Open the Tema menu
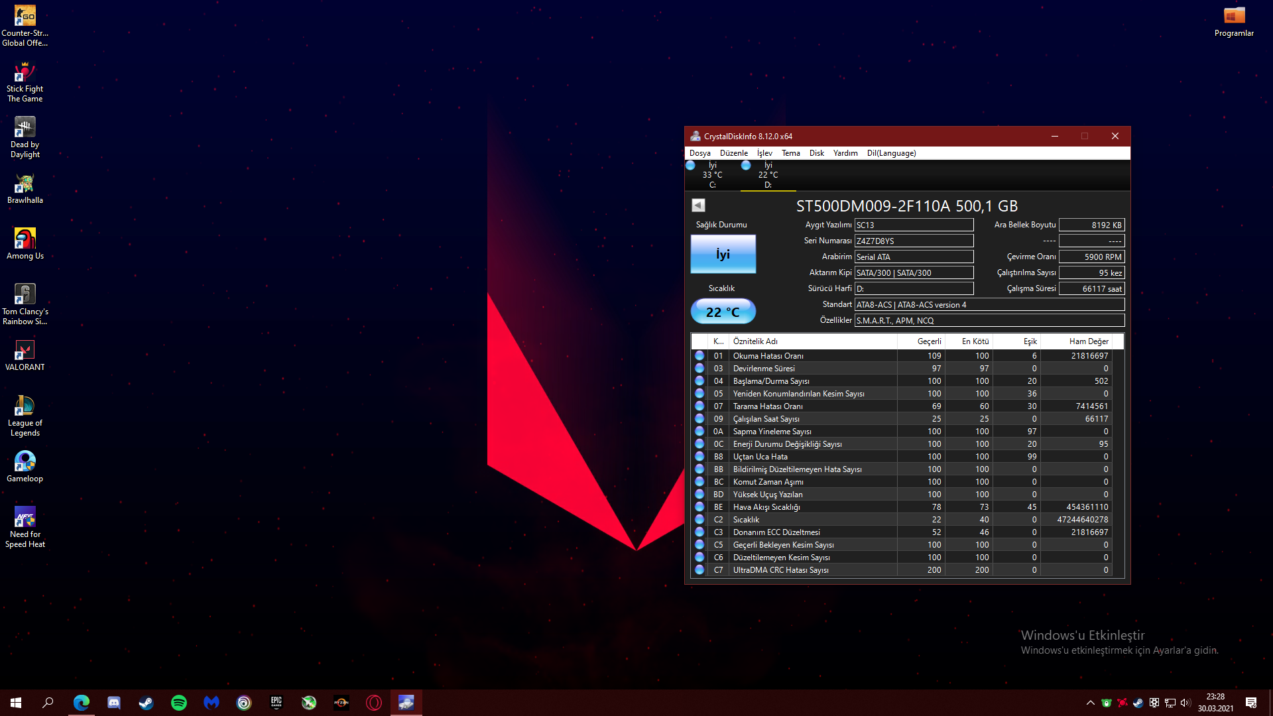This screenshot has width=1273, height=716. click(x=790, y=153)
